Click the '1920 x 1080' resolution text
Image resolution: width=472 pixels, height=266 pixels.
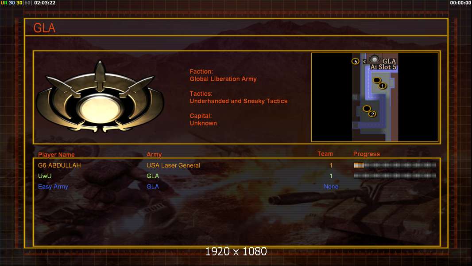[236, 251]
